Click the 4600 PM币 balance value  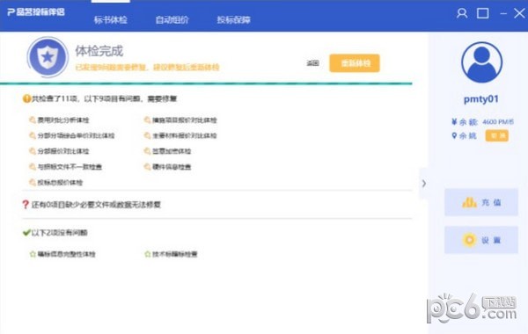[498, 122]
